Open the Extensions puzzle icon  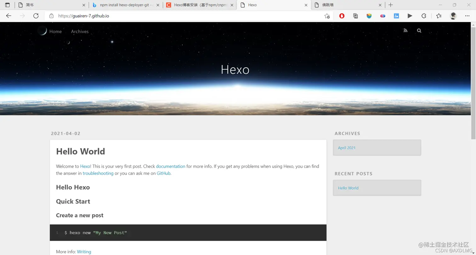[424, 16]
